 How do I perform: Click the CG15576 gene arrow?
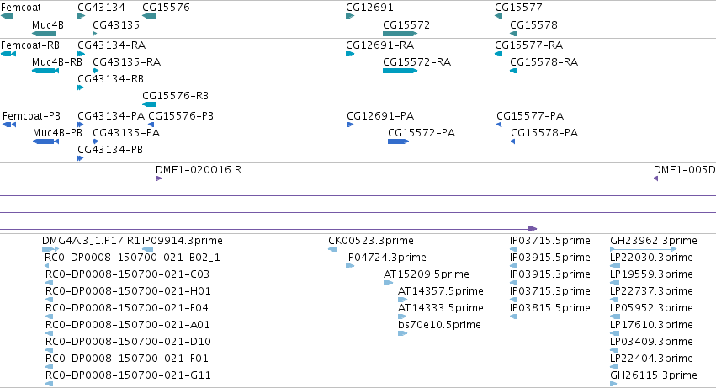coord(149,16)
